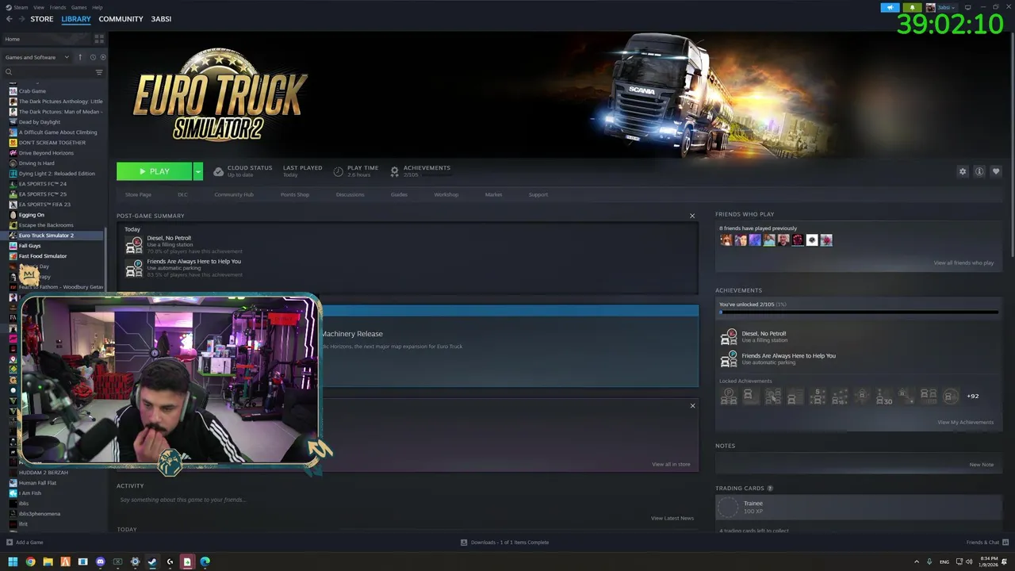Click the sort order arrow icon

[80, 57]
